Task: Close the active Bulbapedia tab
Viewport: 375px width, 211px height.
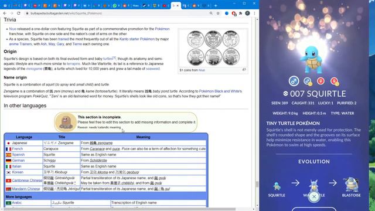Action: pyautogui.click(x=178, y=5)
